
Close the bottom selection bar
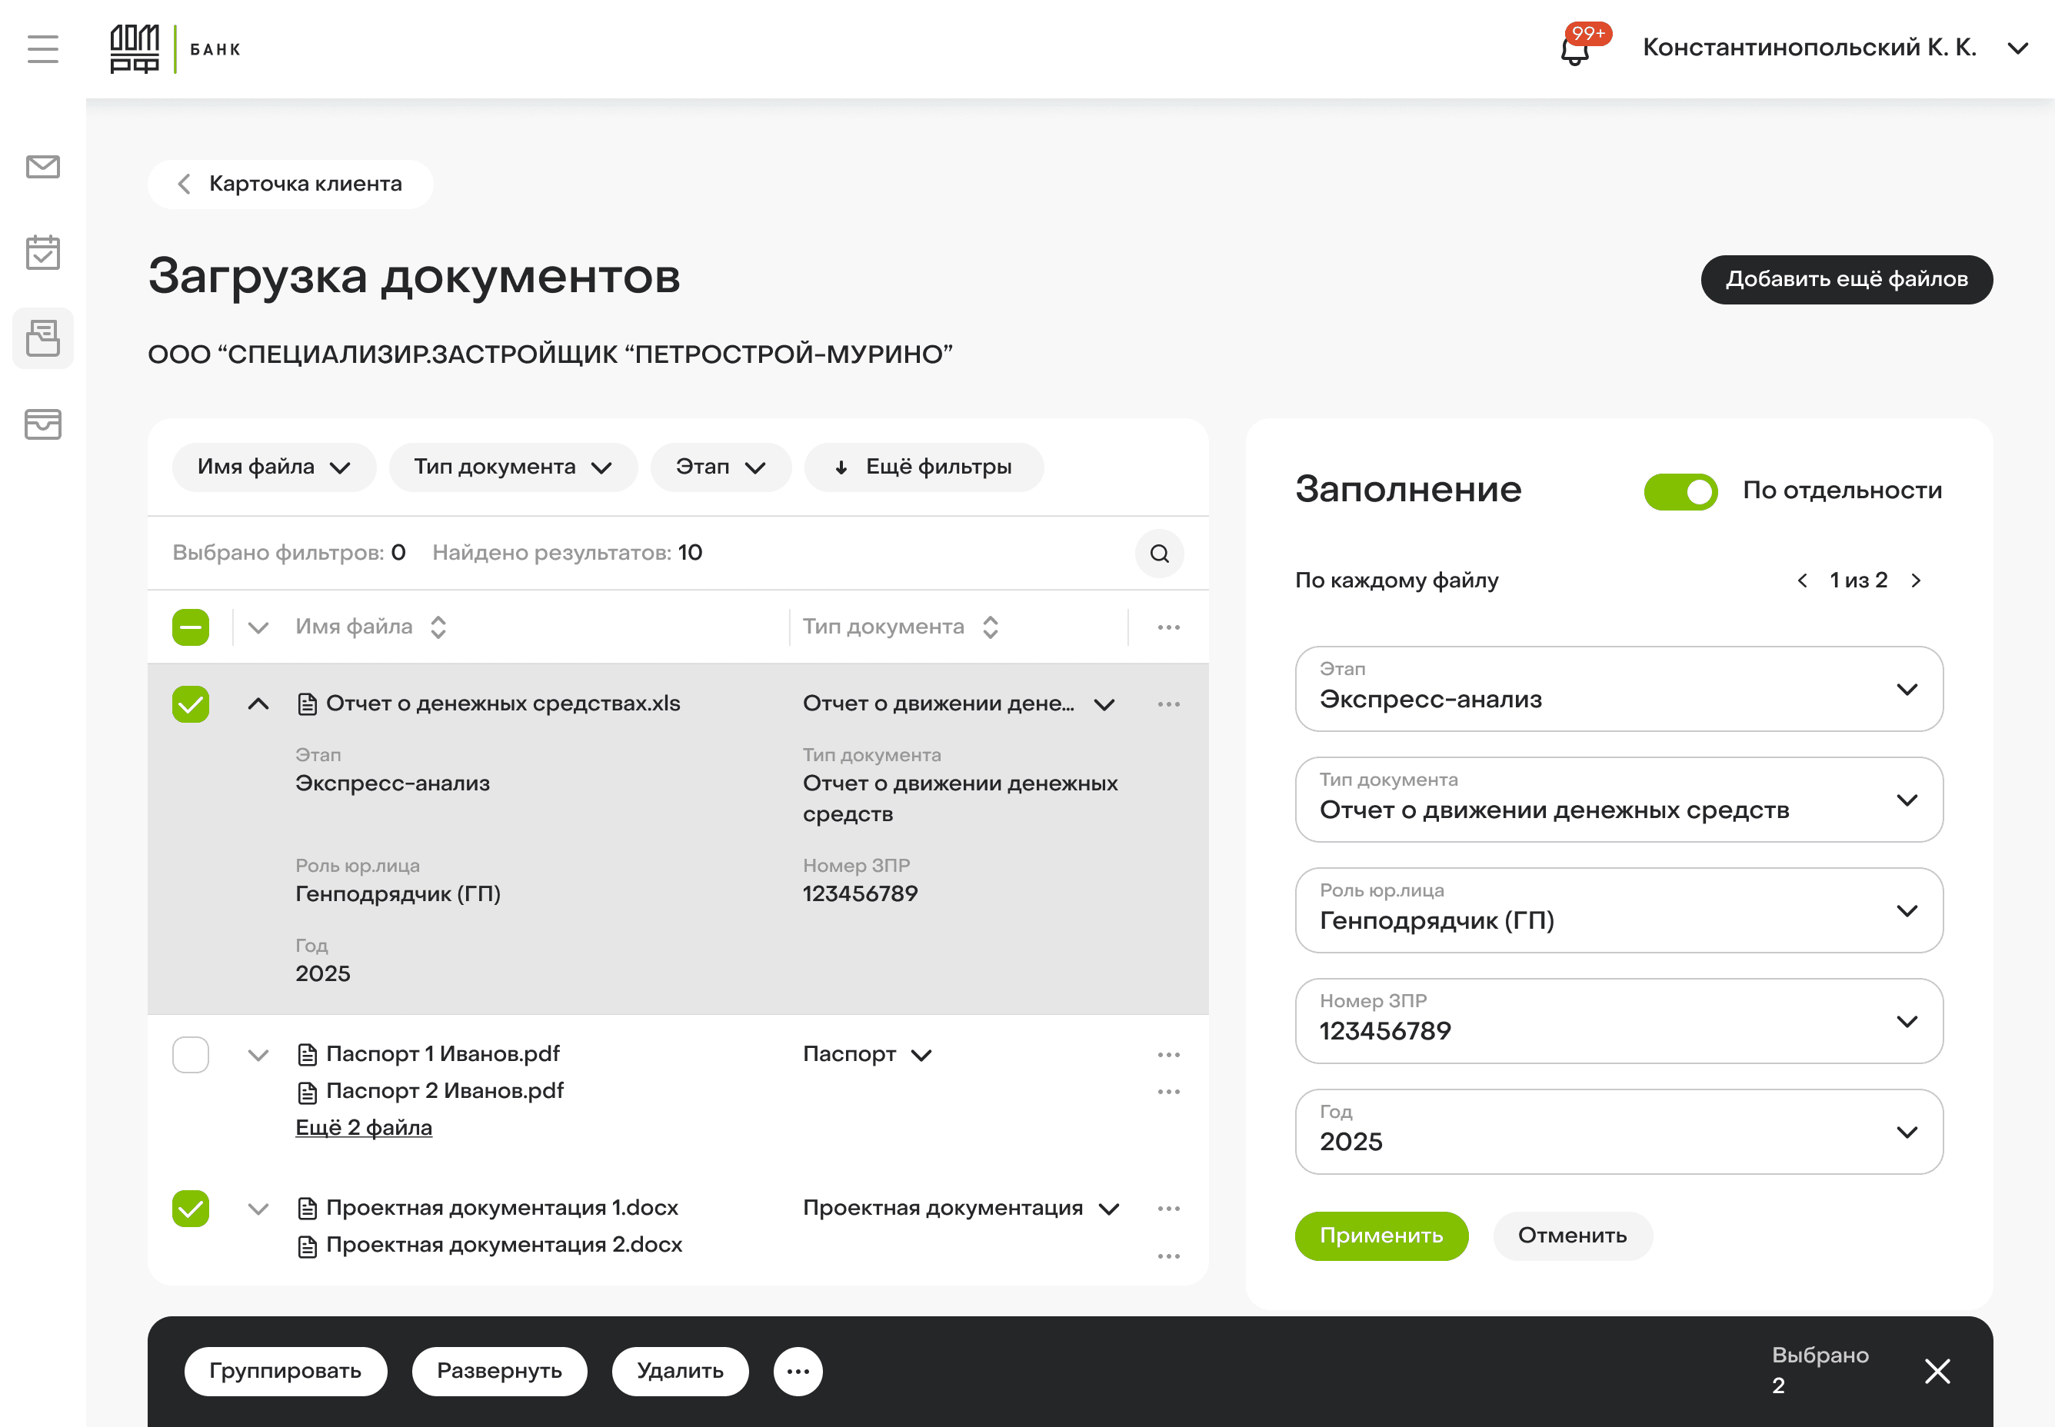click(x=1937, y=1371)
